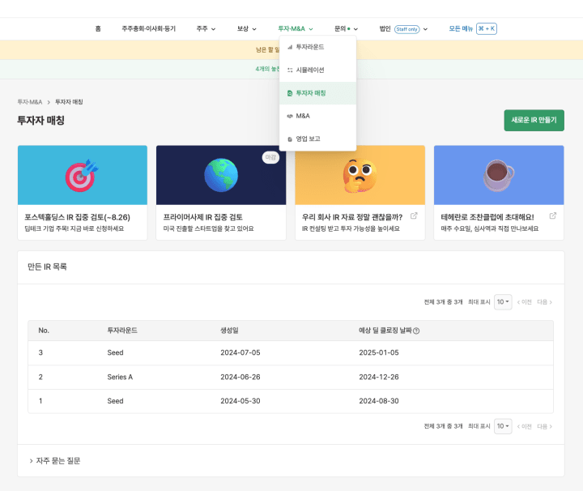583x491 pixels.
Task: Open the Series A row
Action: click(x=291, y=378)
